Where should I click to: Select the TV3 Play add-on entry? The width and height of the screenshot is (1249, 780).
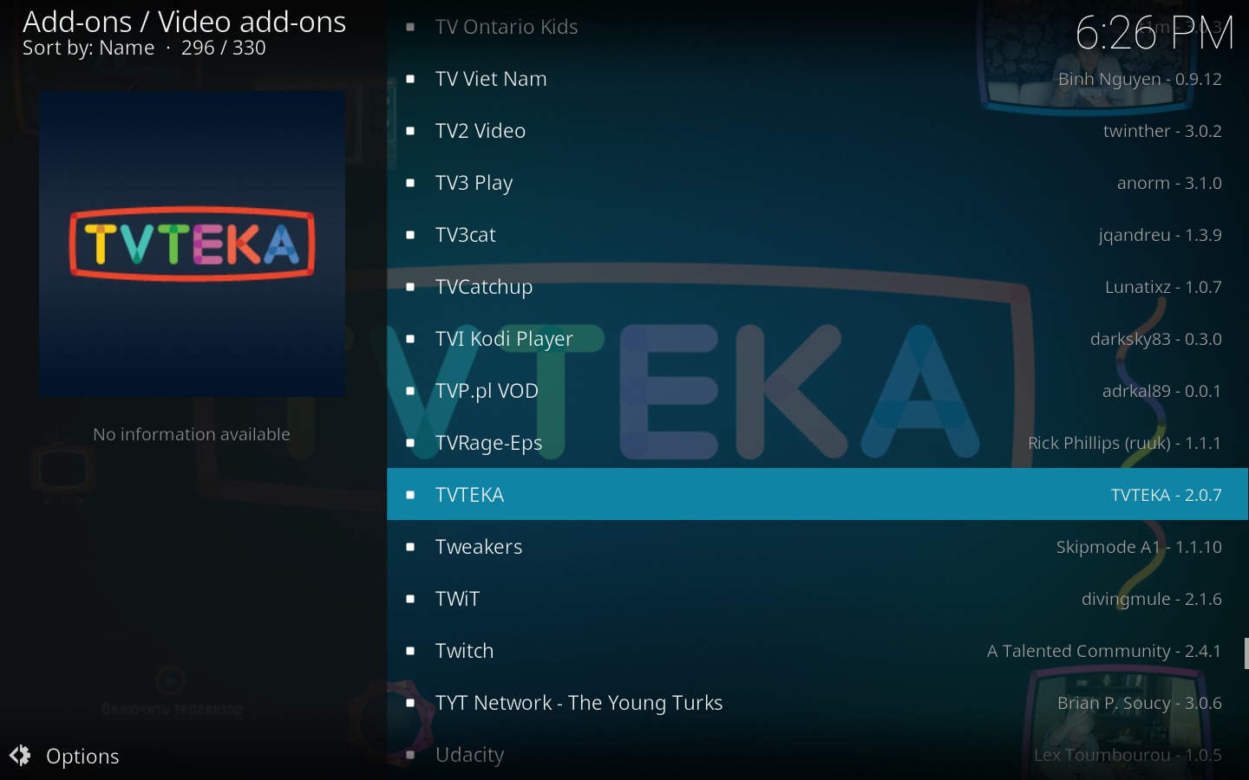pyautogui.click(x=817, y=183)
